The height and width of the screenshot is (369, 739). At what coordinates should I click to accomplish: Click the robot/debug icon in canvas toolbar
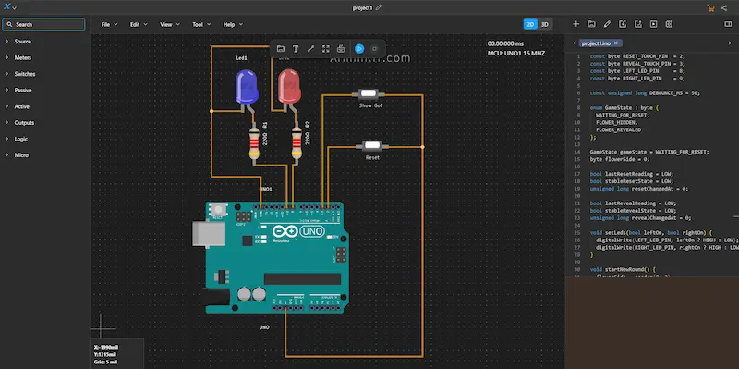point(341,49)
